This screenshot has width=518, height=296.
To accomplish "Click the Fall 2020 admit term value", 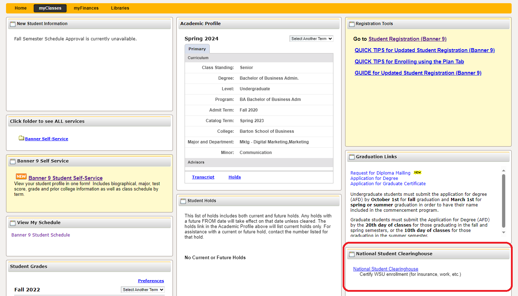I will click(x=249, y=110).
